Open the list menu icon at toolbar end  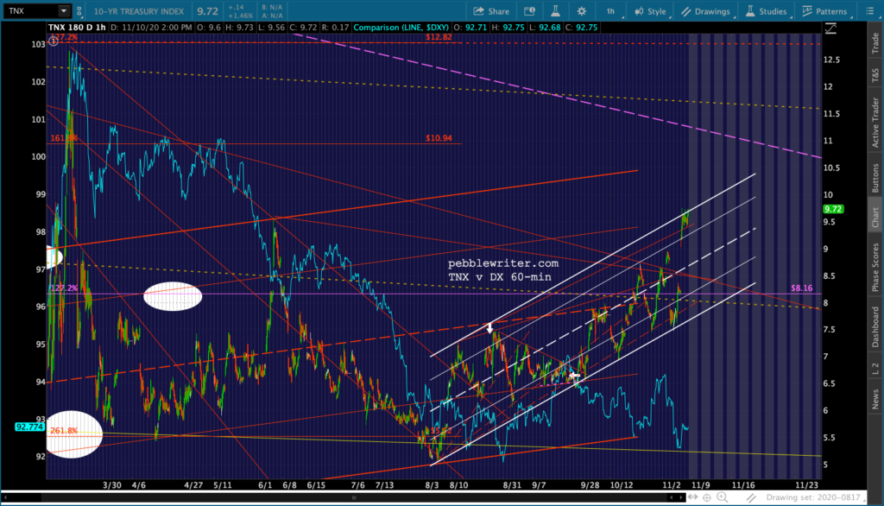[x=870, y=11]
